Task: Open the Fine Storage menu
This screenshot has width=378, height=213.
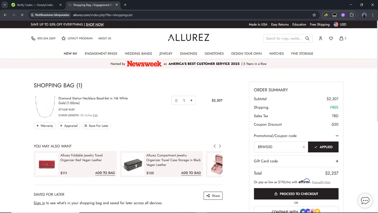Action: coord(302,54)
